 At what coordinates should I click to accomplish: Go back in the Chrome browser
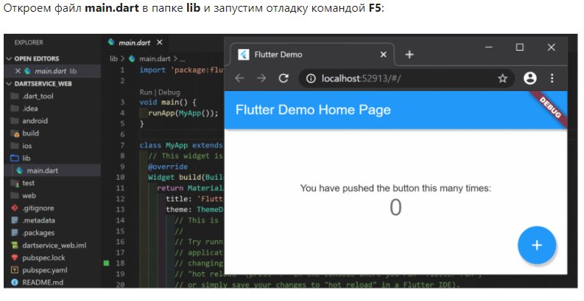(x=239, y=79)
